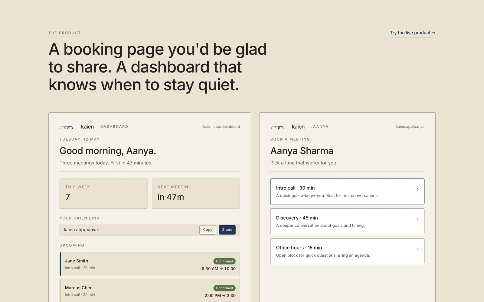Click the 2:00 PM → 2:30 time

220,296
